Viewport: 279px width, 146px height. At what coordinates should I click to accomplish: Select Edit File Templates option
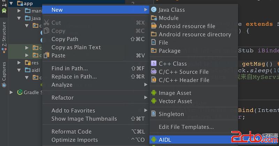click(186, 127)
